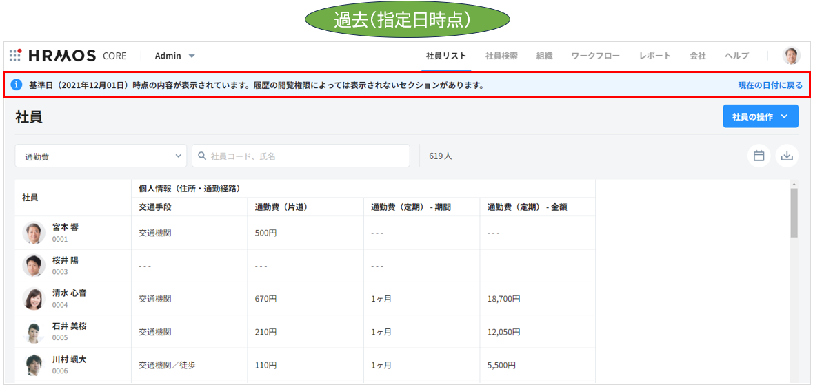
Task: Switch to the 社員検索 tab
Action: click(501, 56)
